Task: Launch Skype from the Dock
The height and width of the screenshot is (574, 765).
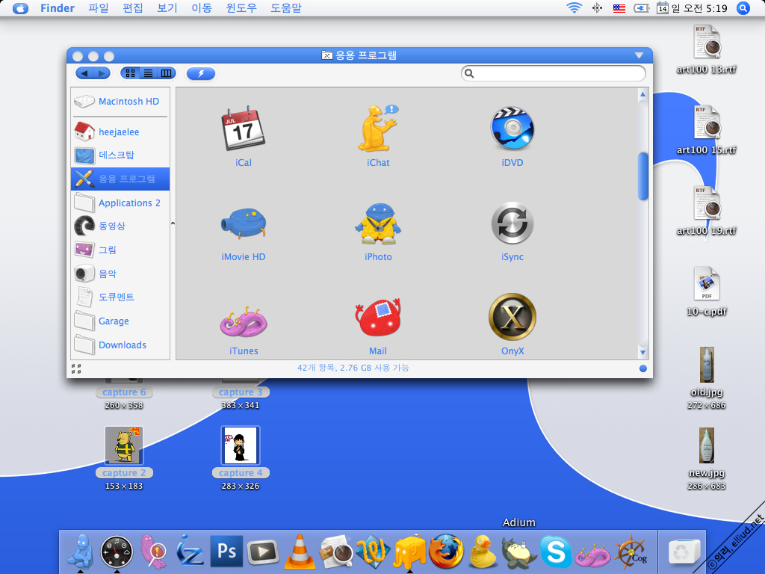Action: pyautogui.click(x=556, y=552)
